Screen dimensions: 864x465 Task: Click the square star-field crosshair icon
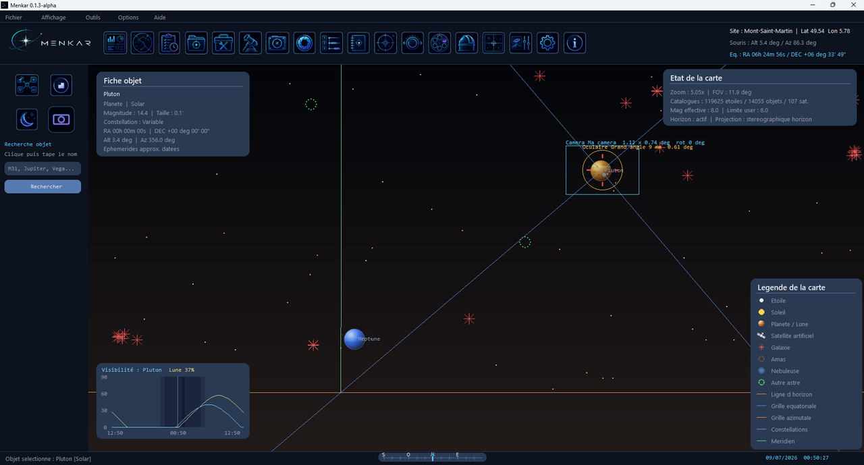click(493, 43)
